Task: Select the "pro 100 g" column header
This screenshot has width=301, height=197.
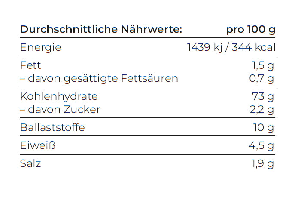Action: click(250, 29)
